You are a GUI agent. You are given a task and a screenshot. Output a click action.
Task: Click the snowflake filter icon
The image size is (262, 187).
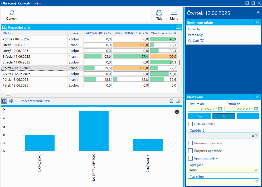click(x=11, y=101)
